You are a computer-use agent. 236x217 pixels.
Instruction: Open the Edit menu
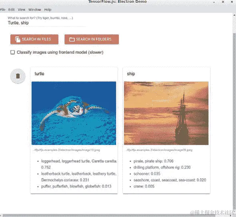[x=12, y=10]
